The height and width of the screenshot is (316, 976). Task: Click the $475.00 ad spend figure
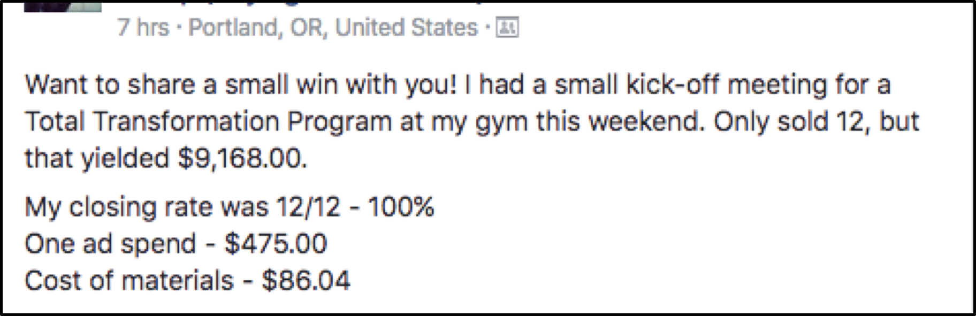276,244
